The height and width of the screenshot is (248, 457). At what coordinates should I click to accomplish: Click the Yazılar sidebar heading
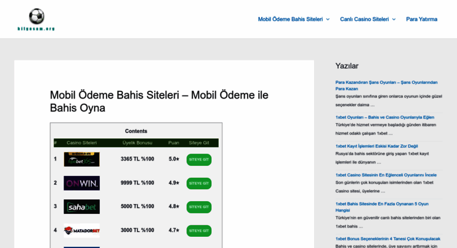click(347, 66)
